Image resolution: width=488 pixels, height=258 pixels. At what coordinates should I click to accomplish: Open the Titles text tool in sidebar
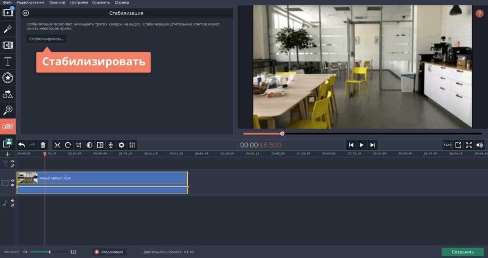point(8,61)
